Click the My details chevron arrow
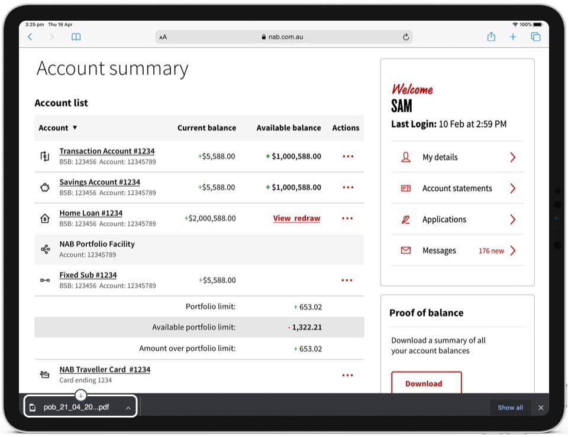This screenshot has width=568, height=437. pyautogui.click(x=512, y=157)
